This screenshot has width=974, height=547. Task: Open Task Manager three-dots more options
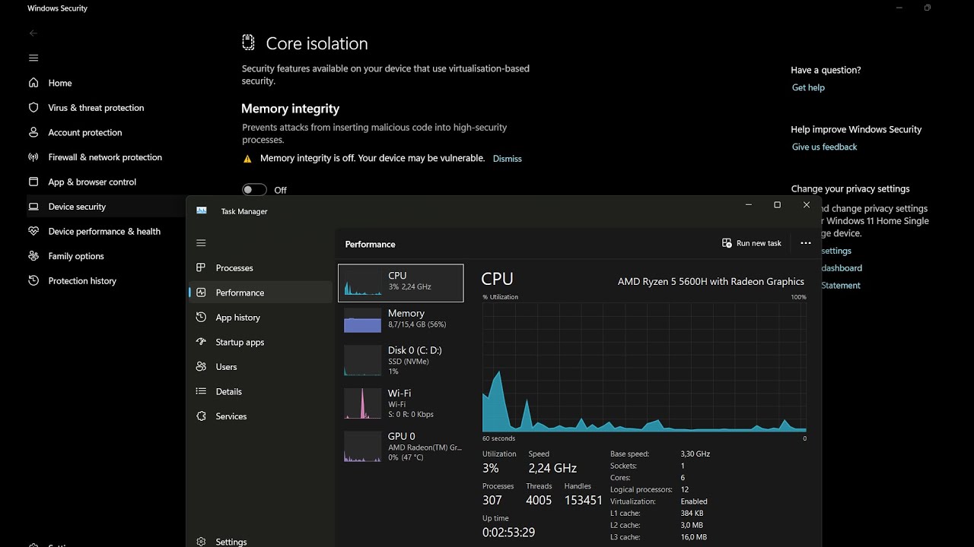[x=806, y=243]
